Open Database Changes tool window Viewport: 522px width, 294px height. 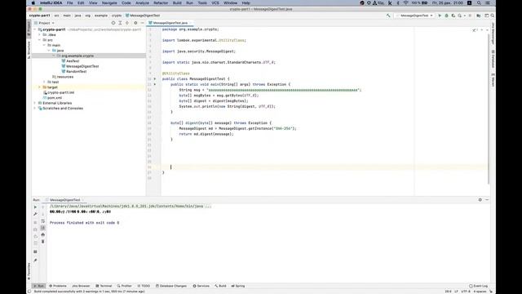[171, 286]
